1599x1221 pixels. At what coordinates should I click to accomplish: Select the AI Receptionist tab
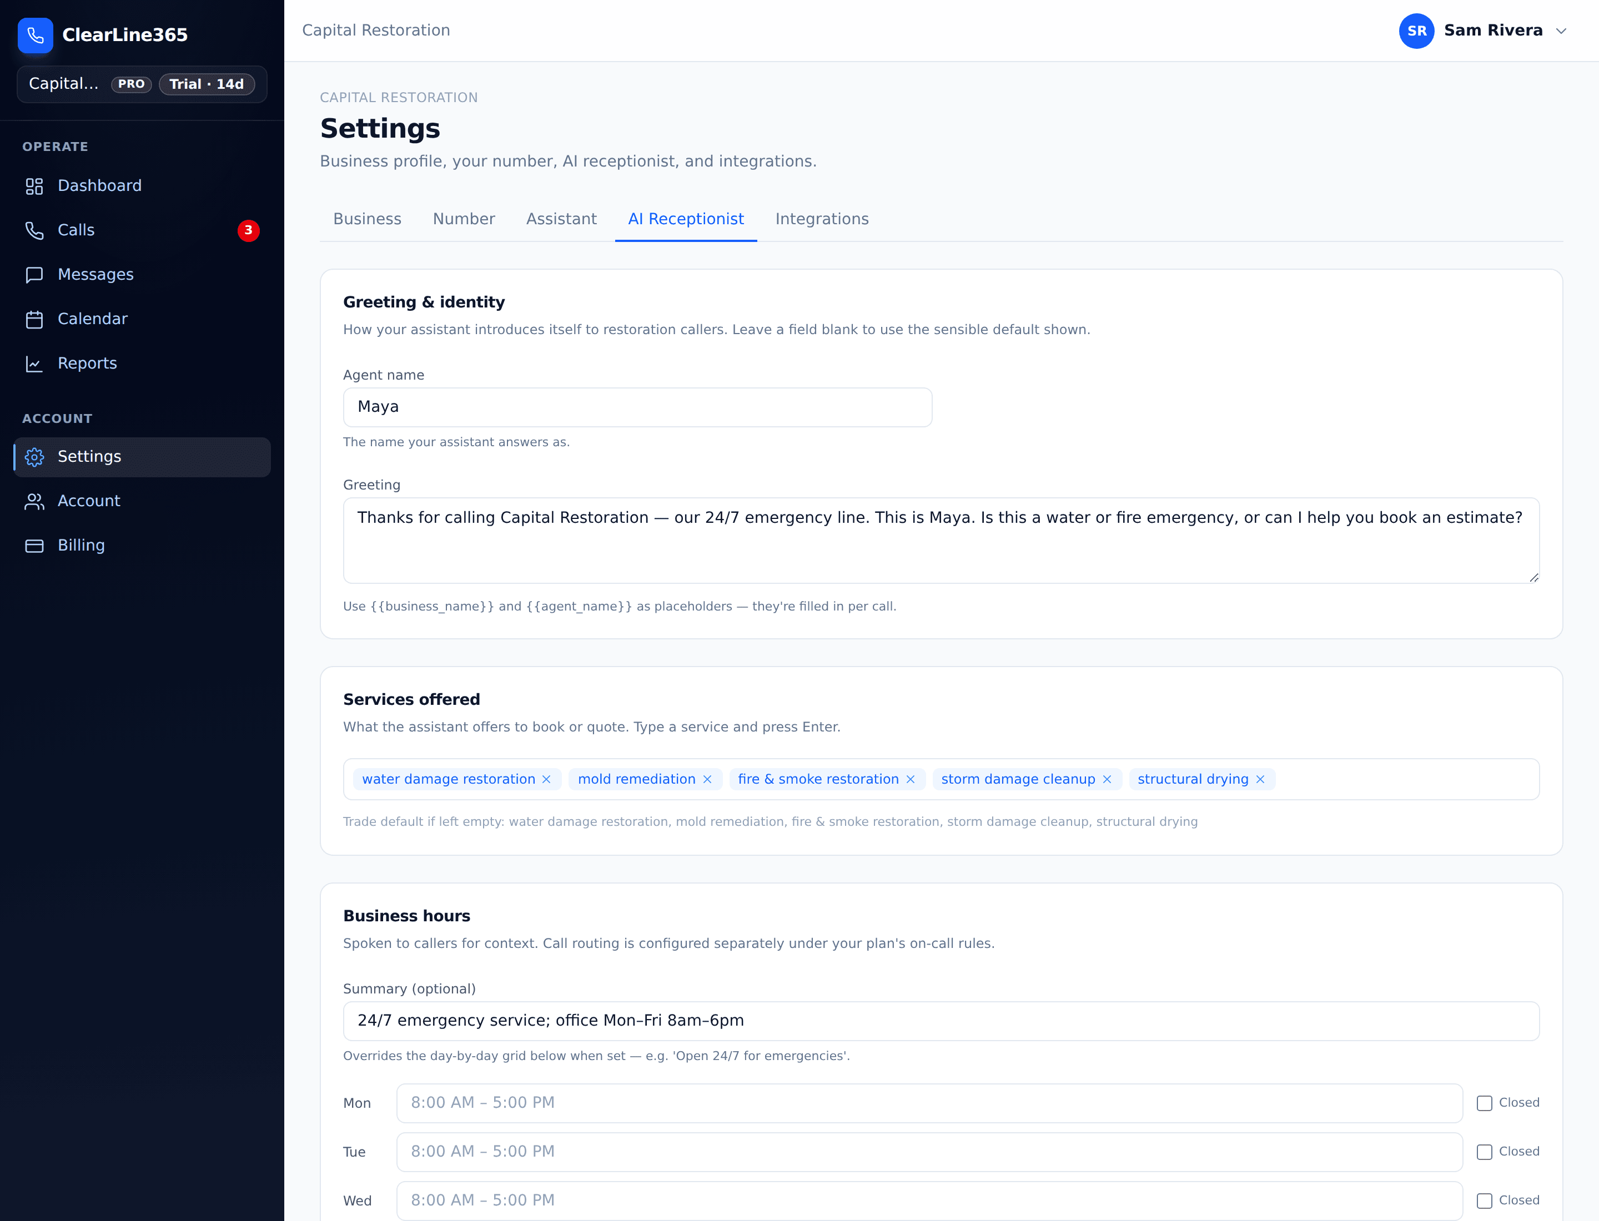click(x=686, y=219)
